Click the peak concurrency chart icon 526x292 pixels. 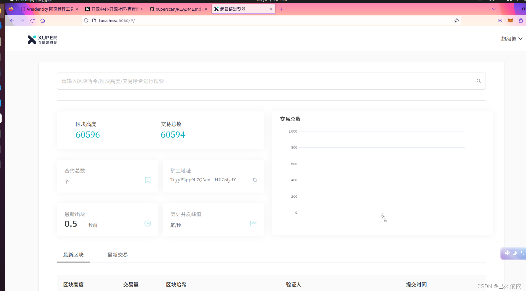(x=254, y=223)
